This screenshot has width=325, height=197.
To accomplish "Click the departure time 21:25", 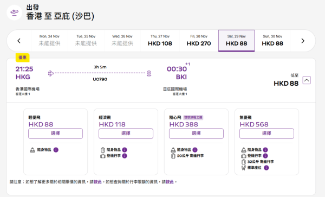I will click(x=24, y=69).
